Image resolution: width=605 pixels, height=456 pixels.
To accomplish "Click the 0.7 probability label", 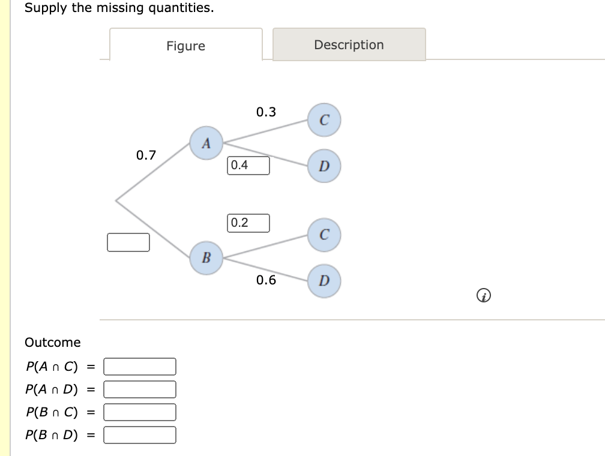I will 148,154.
